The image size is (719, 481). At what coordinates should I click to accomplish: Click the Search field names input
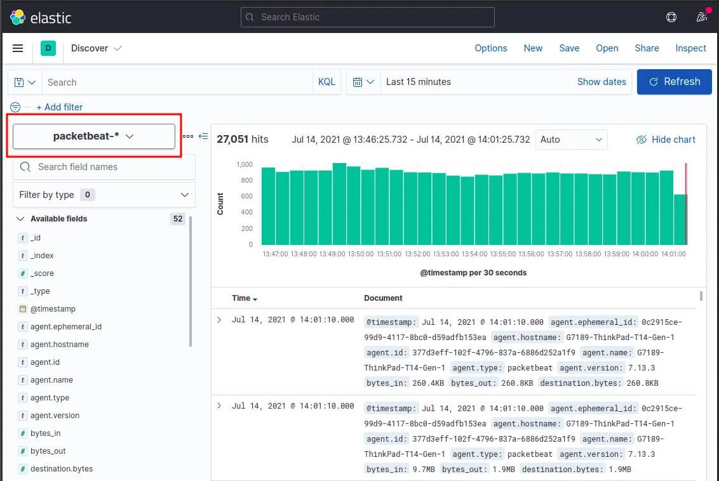[x=104, y=167]
